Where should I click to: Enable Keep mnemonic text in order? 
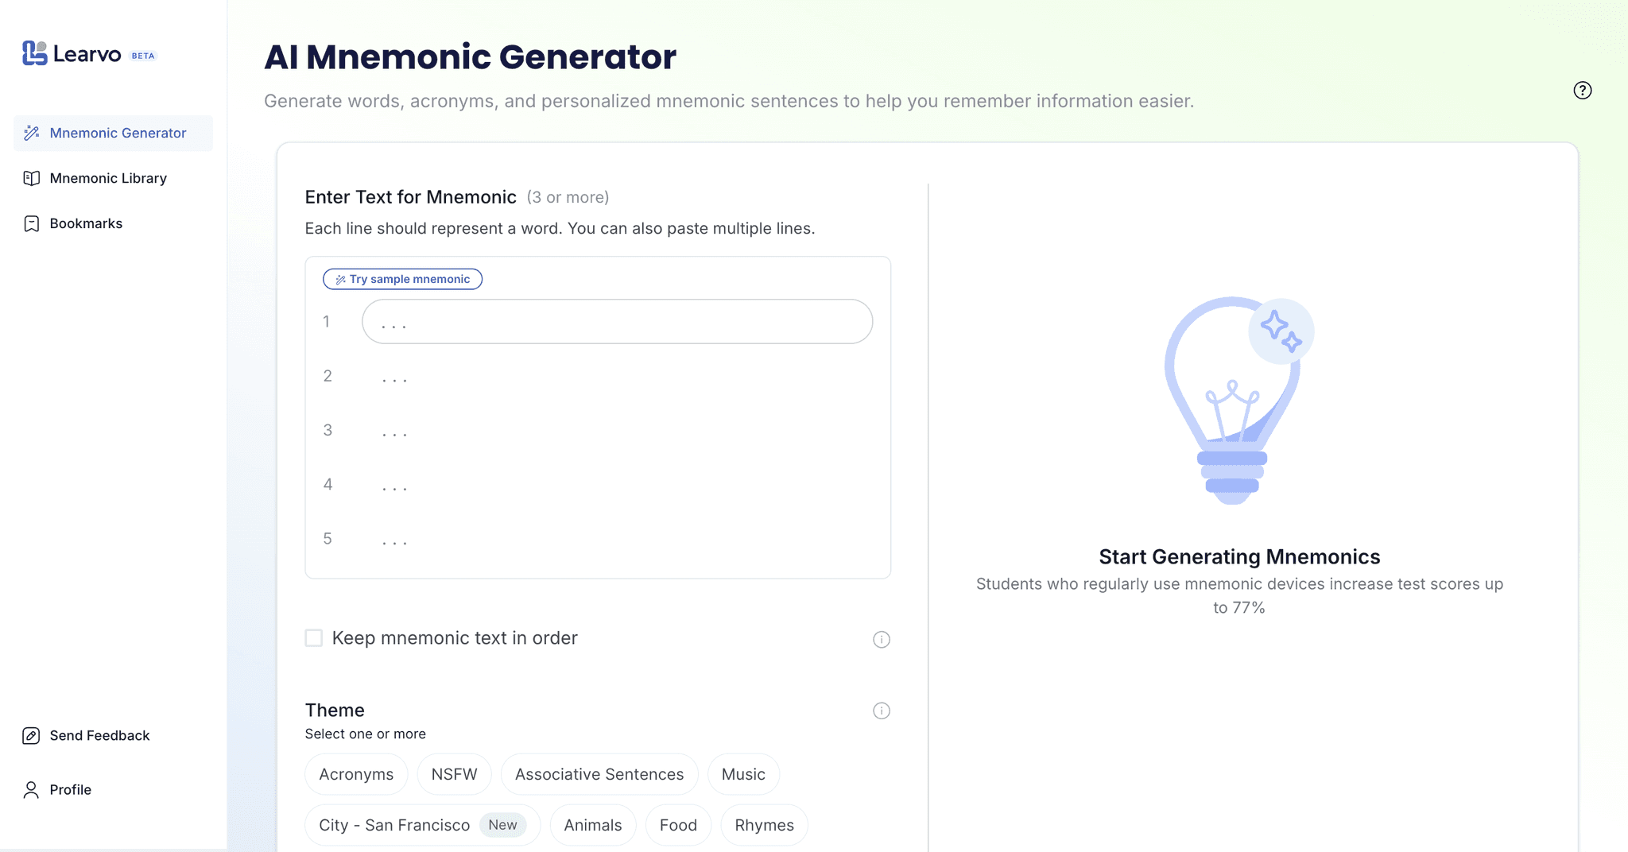pos(313,637)
